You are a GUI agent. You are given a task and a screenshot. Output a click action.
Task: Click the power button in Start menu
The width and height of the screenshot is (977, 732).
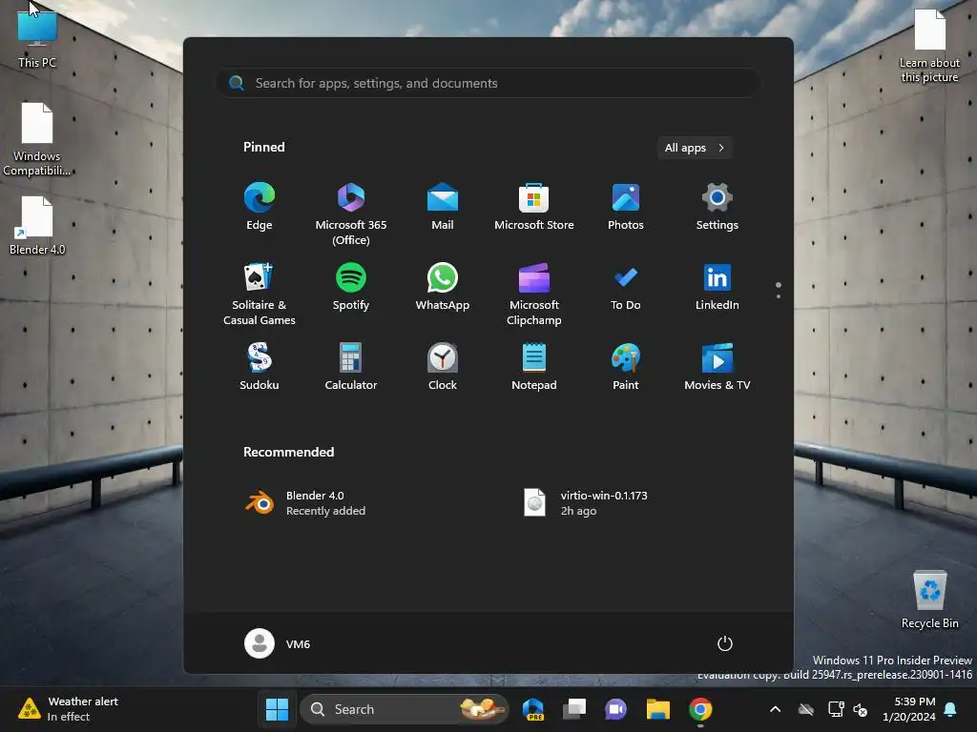coord(725,643)
